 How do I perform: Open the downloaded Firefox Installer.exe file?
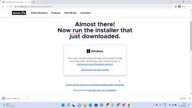13,98
